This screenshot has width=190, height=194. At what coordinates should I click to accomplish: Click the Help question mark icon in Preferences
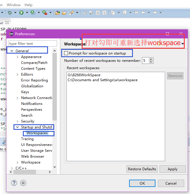coord(14,183)
